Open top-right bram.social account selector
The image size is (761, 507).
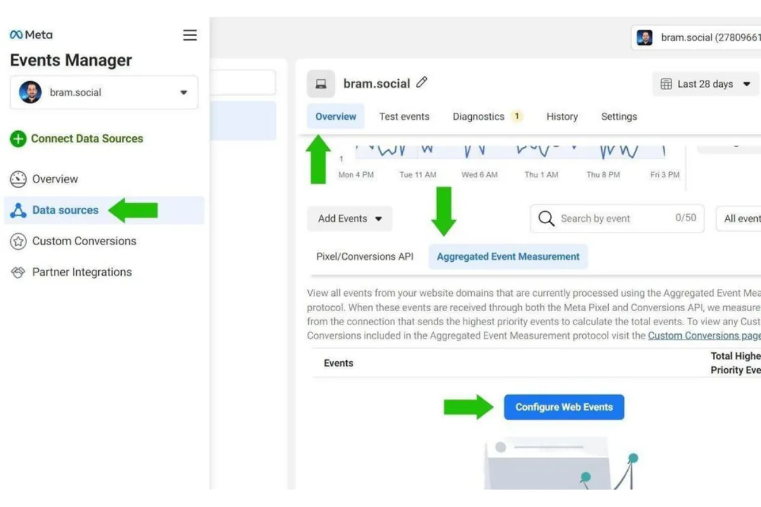(x=696, y=37)
